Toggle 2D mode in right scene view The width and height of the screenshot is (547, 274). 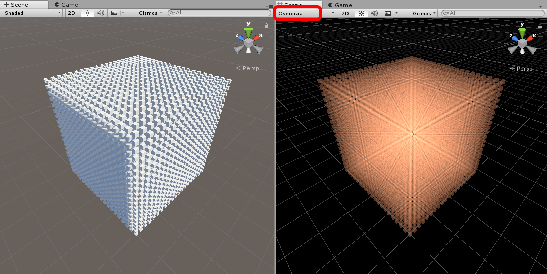click(x=345, y=13)
